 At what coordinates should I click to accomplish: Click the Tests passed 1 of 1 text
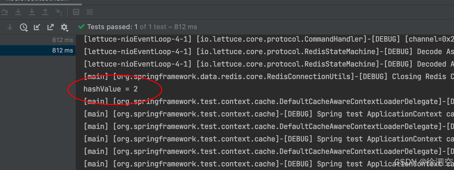click(142, 27)
